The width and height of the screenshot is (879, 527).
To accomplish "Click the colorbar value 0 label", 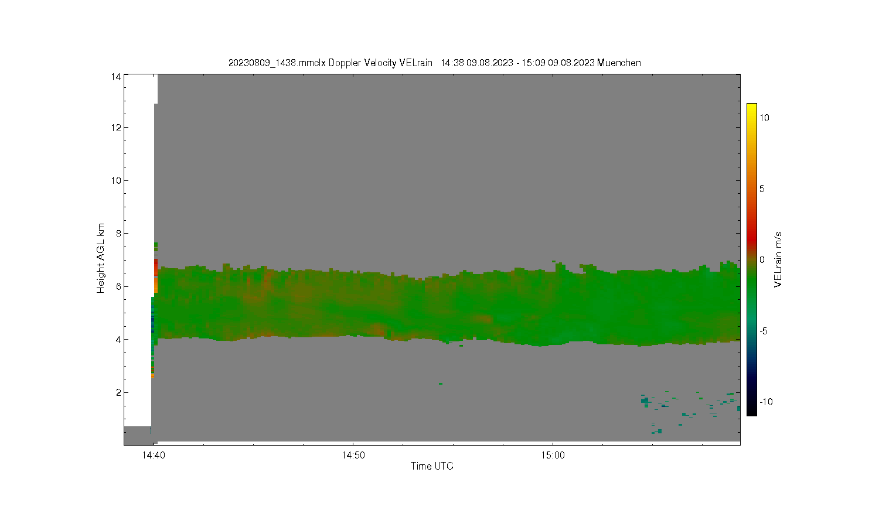I will pos(762,259).
